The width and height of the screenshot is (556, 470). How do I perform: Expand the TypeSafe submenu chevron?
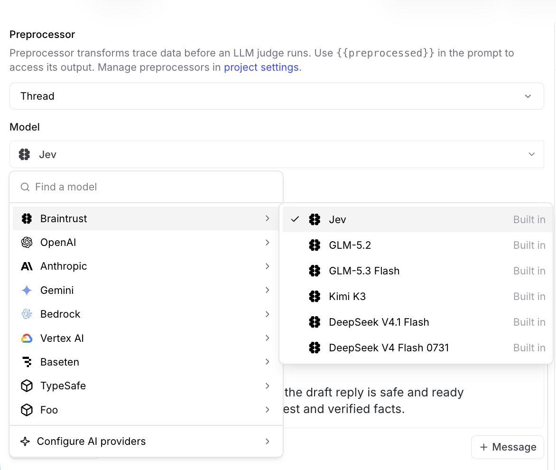pos(268,385)
